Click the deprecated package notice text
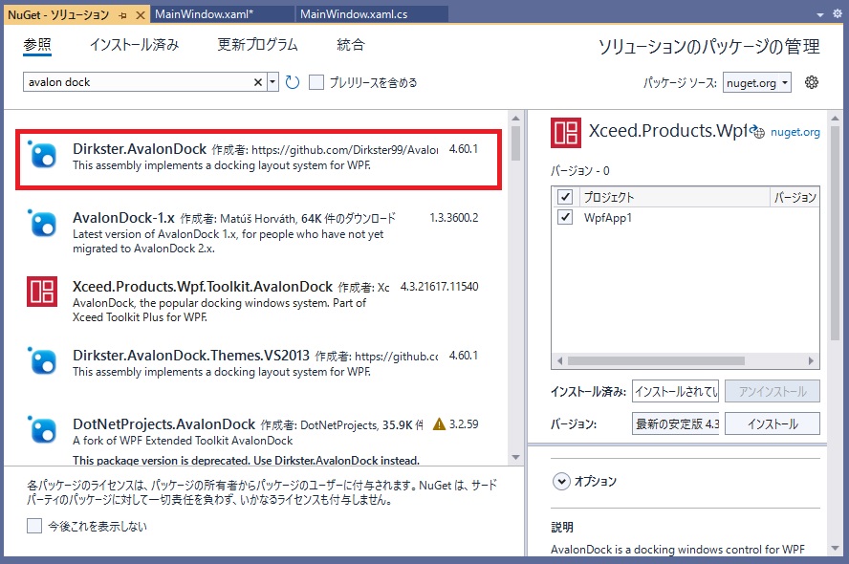This screenshot has height=564, width=849. point(246,460)
